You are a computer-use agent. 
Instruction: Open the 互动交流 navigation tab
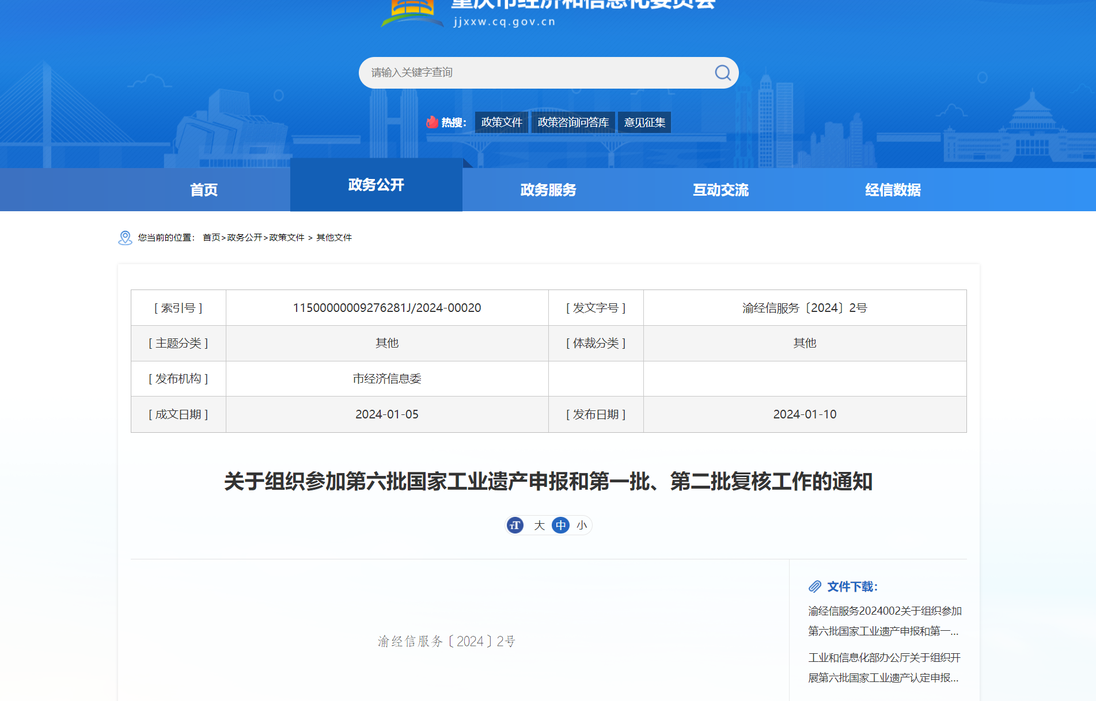[720, 190]
